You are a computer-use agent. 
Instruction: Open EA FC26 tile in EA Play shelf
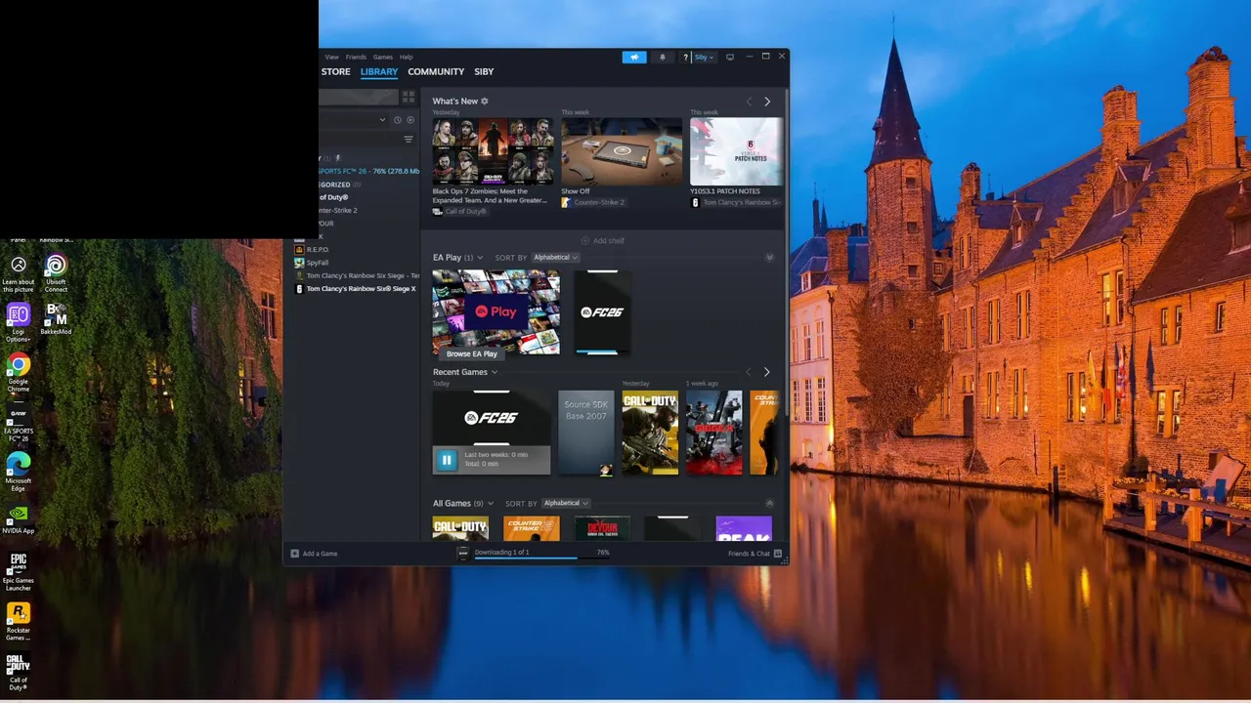[x=602, y=312]
